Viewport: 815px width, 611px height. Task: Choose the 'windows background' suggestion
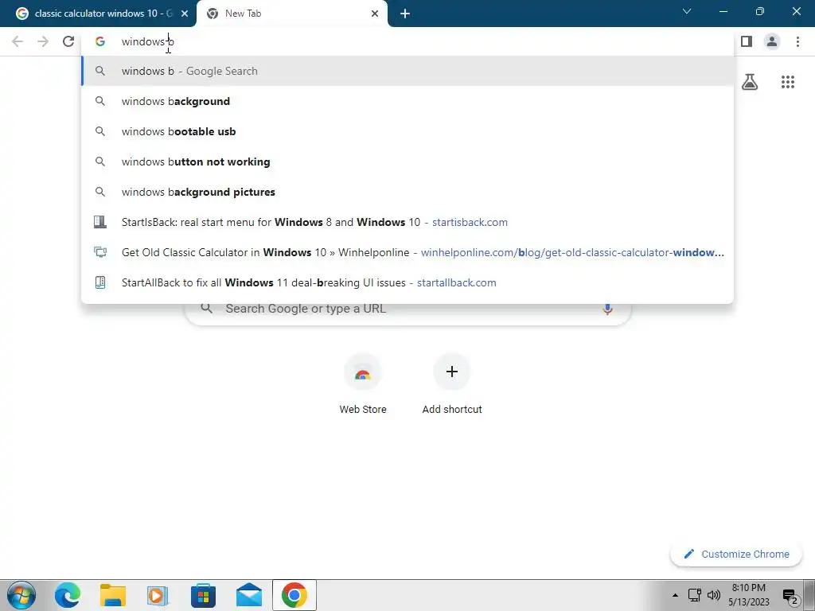click(407, 101)
